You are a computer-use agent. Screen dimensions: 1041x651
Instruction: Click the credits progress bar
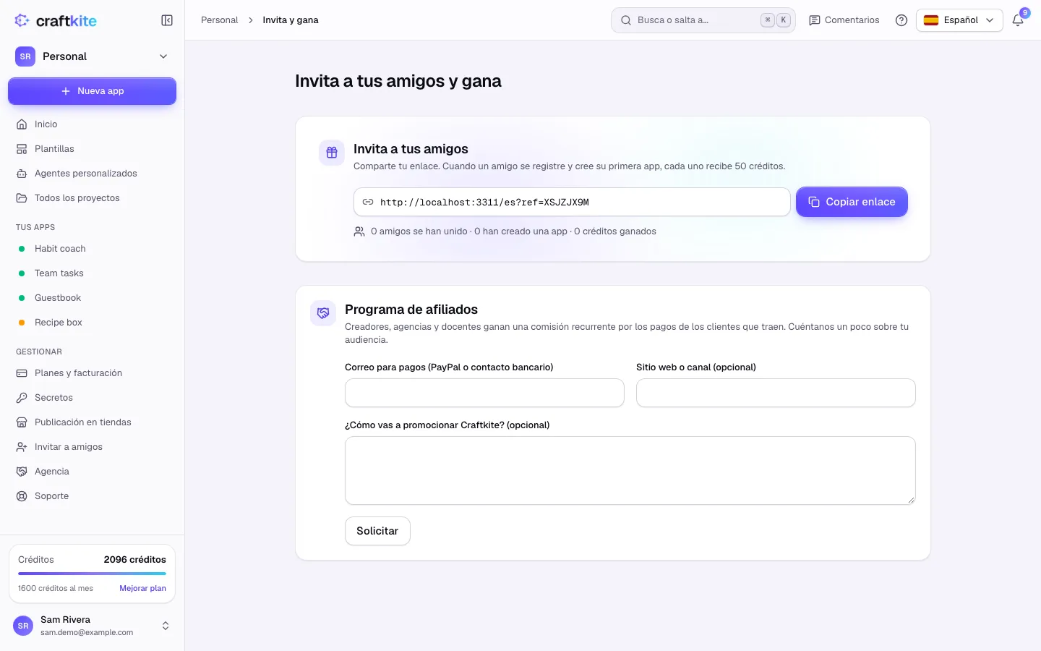(92, 574)
